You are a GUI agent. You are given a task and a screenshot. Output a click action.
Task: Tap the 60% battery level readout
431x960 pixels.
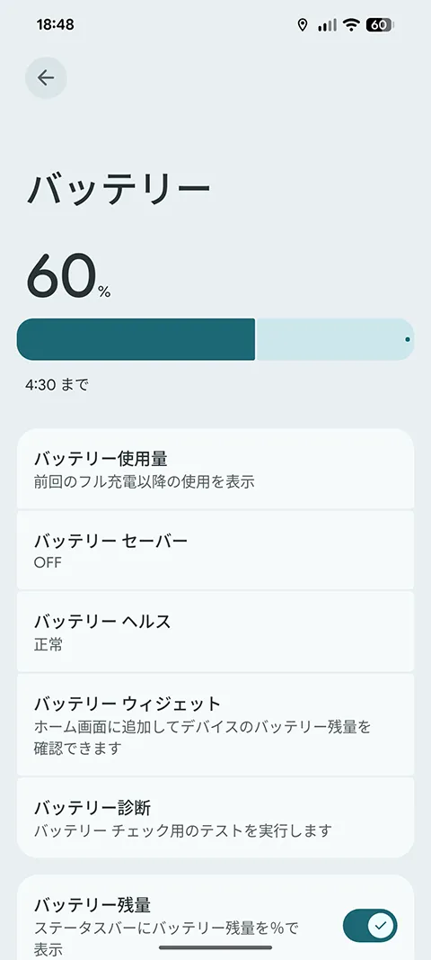68,277
